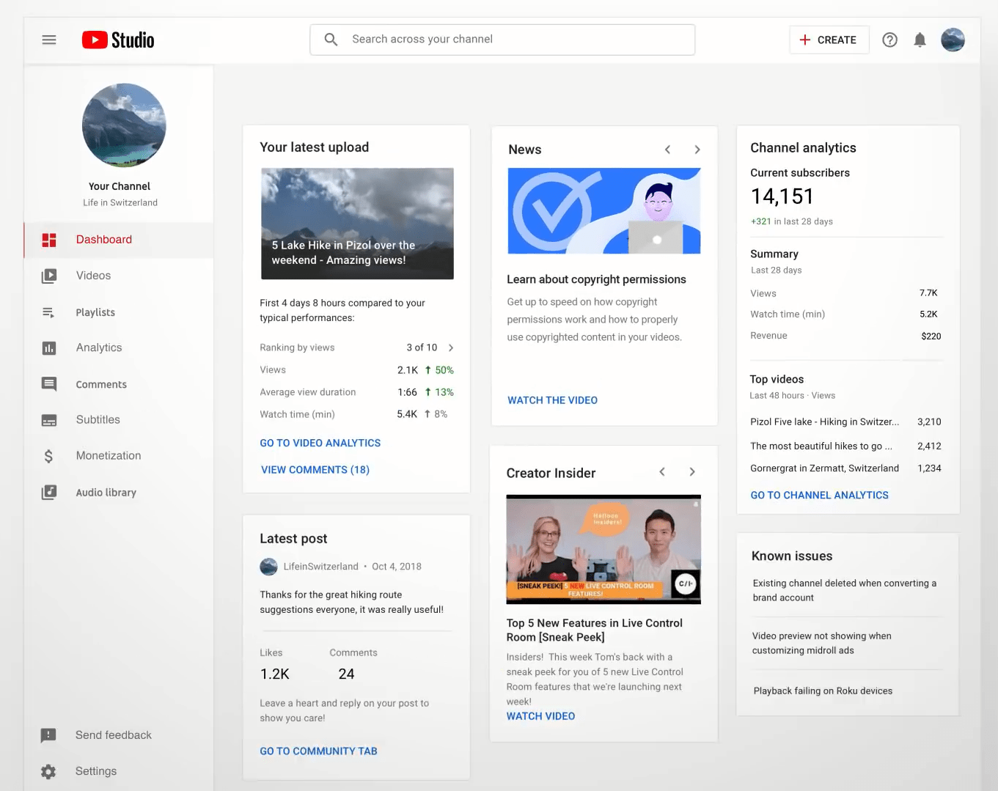The height and width of the screenshot is (791, 998).
Task: Open Settings from the sidebar
Action: [x=48, y=771]
